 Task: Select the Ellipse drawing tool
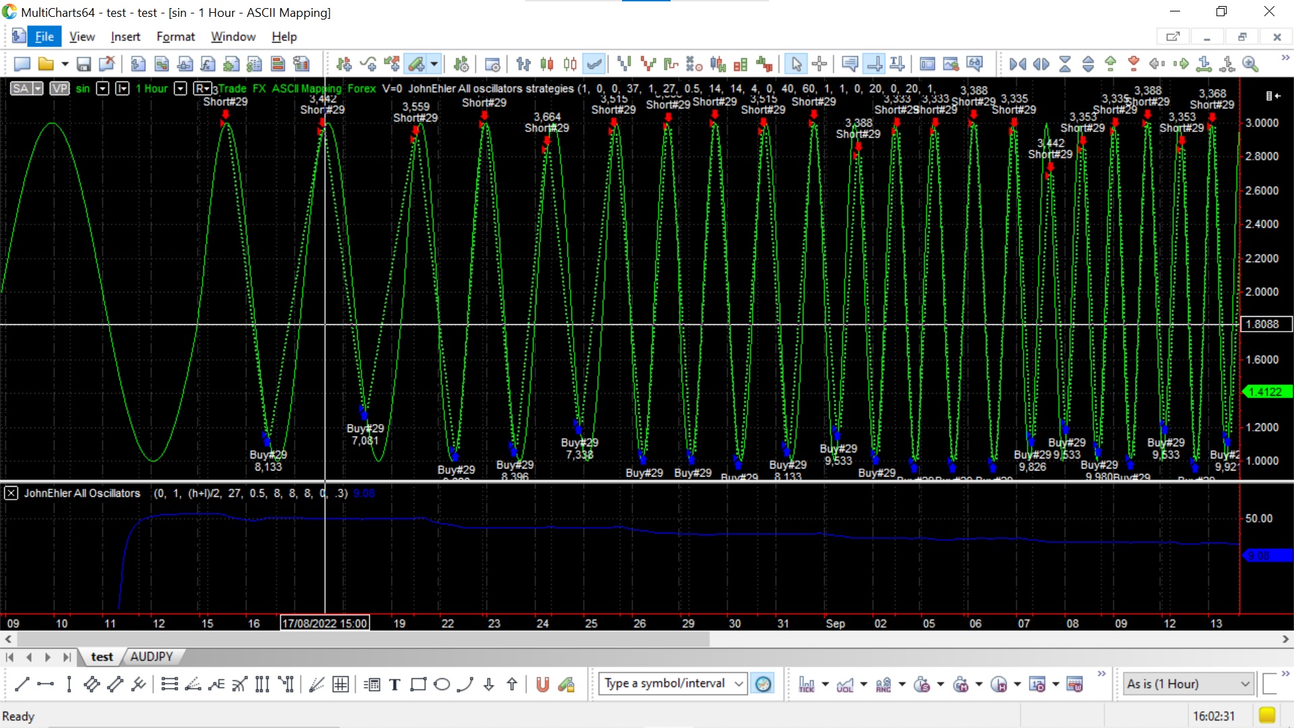click(441, 685)
